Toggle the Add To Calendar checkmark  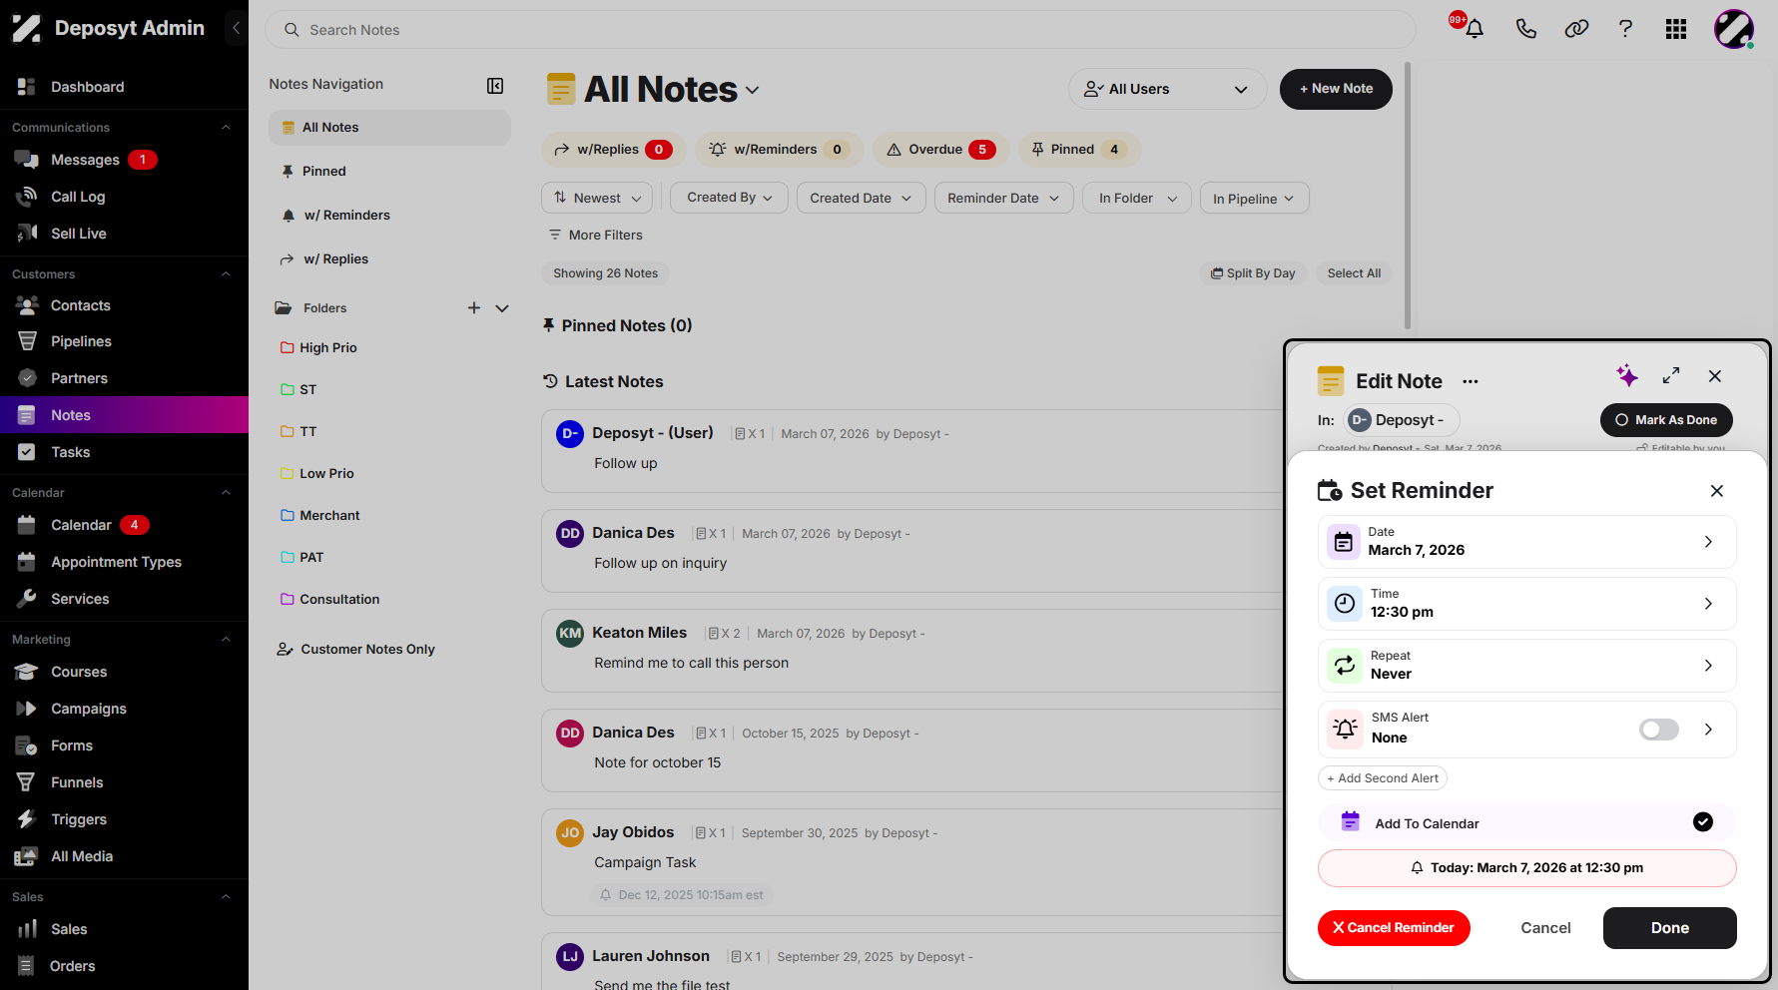tap(1703, 822)
